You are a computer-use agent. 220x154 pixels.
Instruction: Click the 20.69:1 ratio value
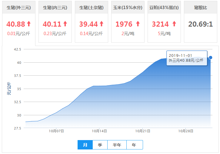(201, 24)
